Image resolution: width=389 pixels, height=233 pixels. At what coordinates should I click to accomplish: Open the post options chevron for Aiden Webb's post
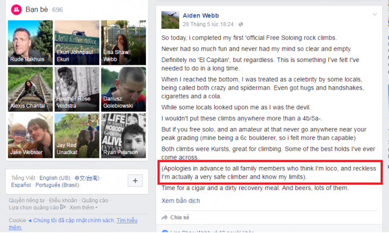pos(374,15)
